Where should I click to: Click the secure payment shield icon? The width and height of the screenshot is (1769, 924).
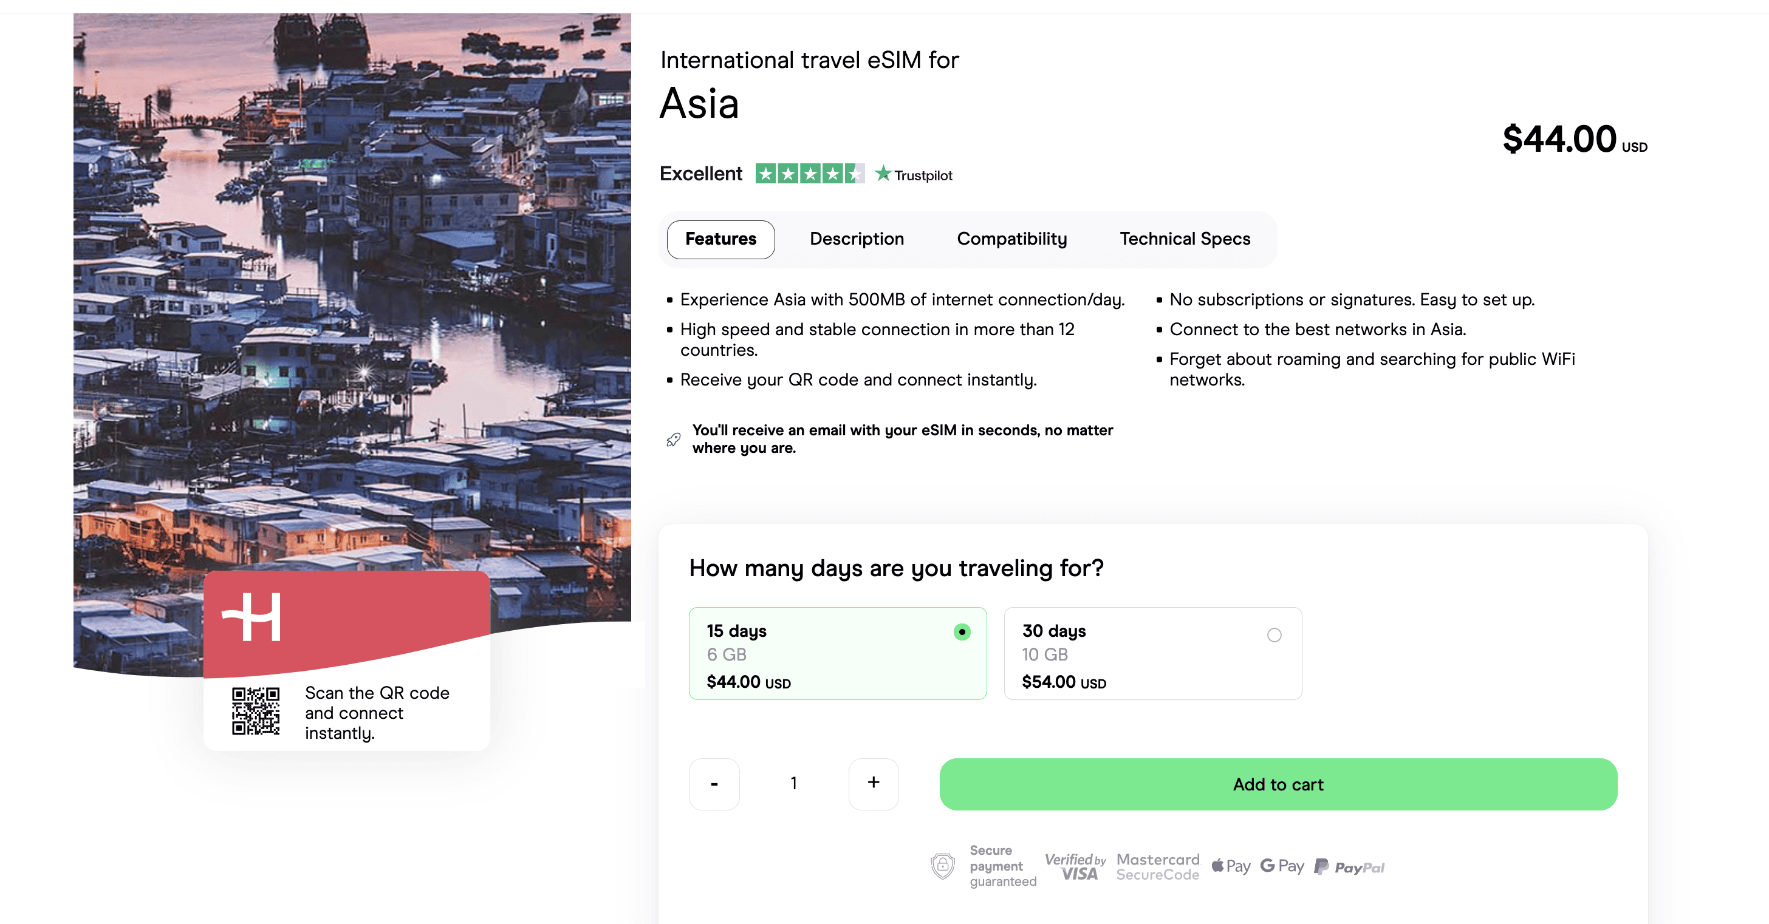click(942, 866)
